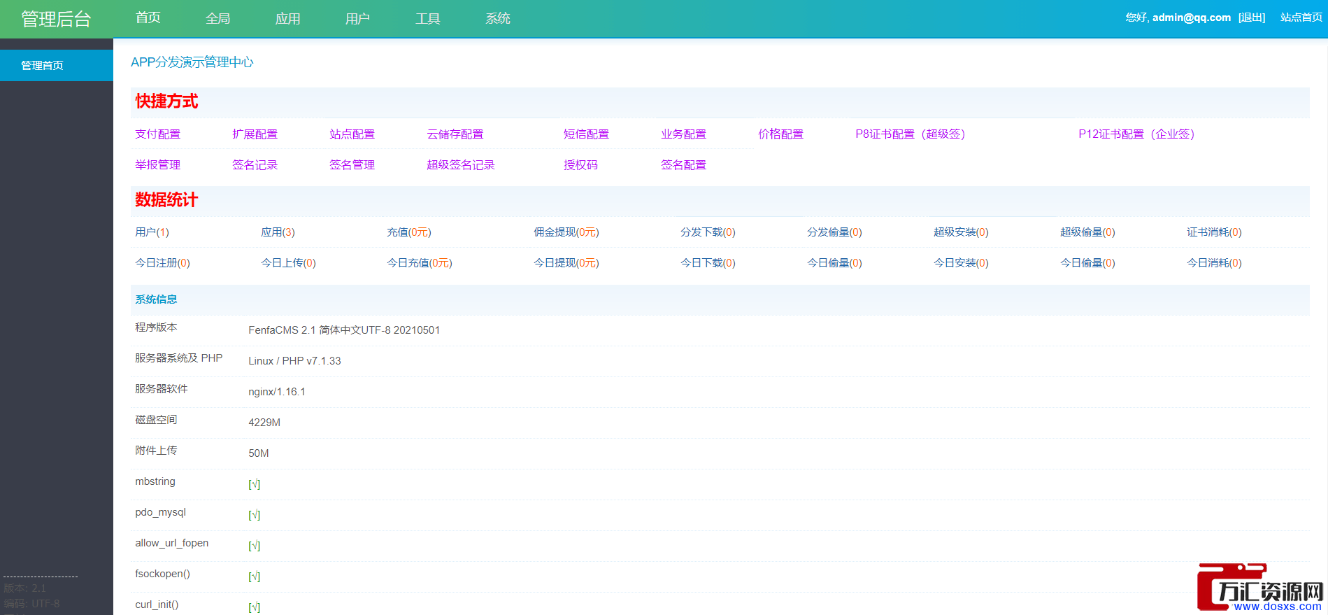Open P12证书配置 (企业签) link
The image size is (1328, 615).
pos(1136,134)
